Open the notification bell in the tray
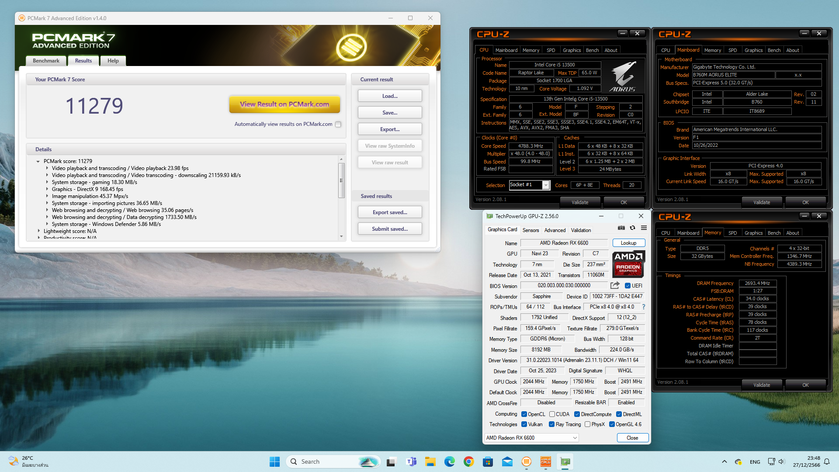Screen dimensions: 839x472 tap(827, 462)
